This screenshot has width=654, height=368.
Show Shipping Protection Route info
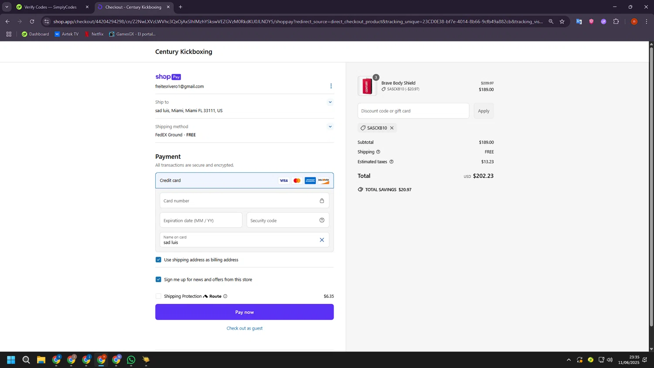click(x=225, y=296)
